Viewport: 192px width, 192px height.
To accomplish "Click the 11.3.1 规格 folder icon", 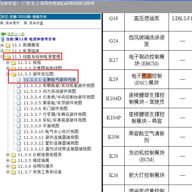I will tap(13, 63).
